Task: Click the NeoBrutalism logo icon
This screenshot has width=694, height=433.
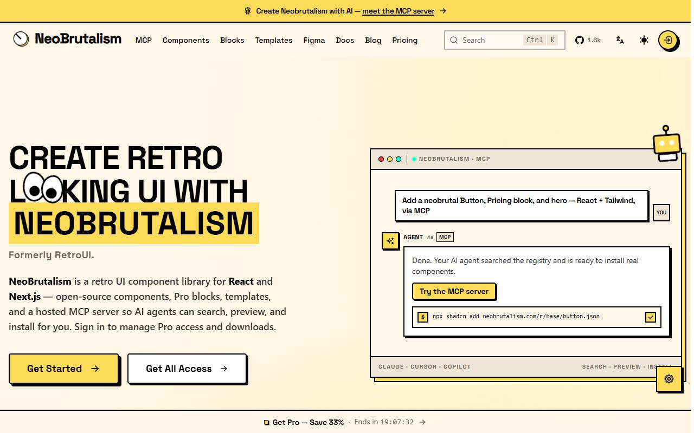Action: click(21, 39)
